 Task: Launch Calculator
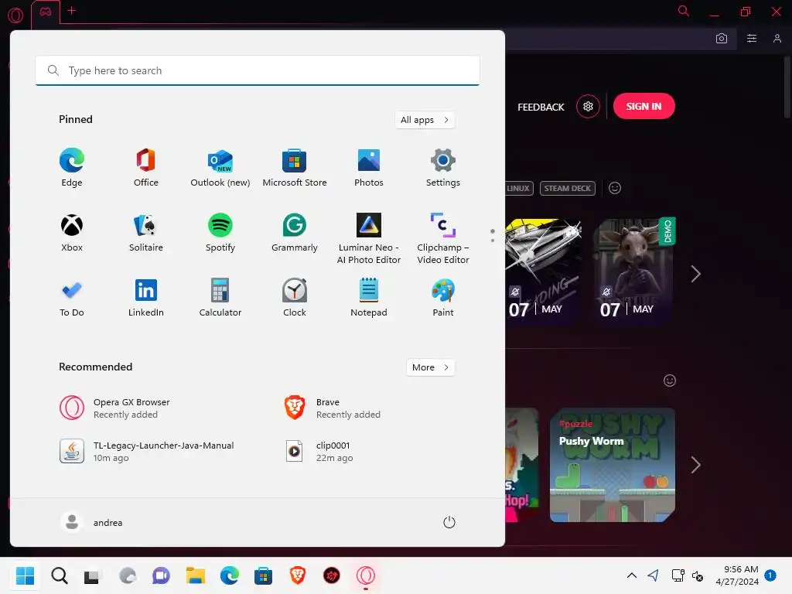coord(220,298)
